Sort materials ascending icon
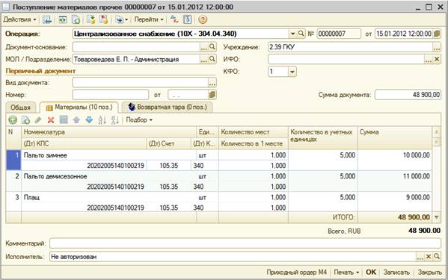The height and width of the screenshot is (280, 448). click(102, 120)
